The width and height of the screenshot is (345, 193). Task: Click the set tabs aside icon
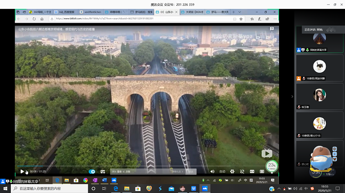24,12
